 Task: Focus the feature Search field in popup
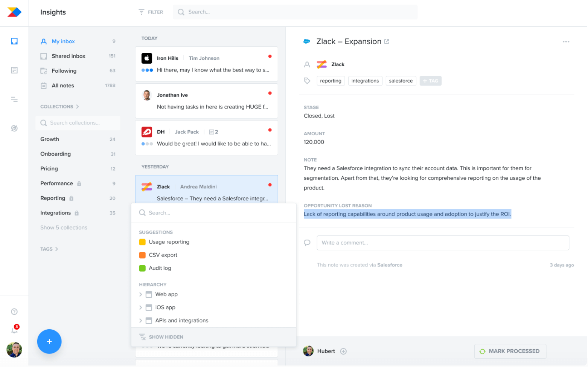pos(213,213)
